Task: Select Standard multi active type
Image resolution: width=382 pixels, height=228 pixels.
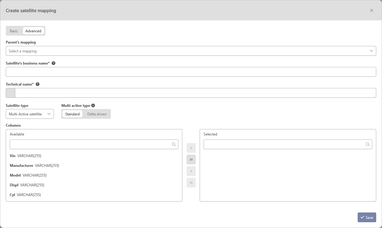Action: click(x=72, y=114)
